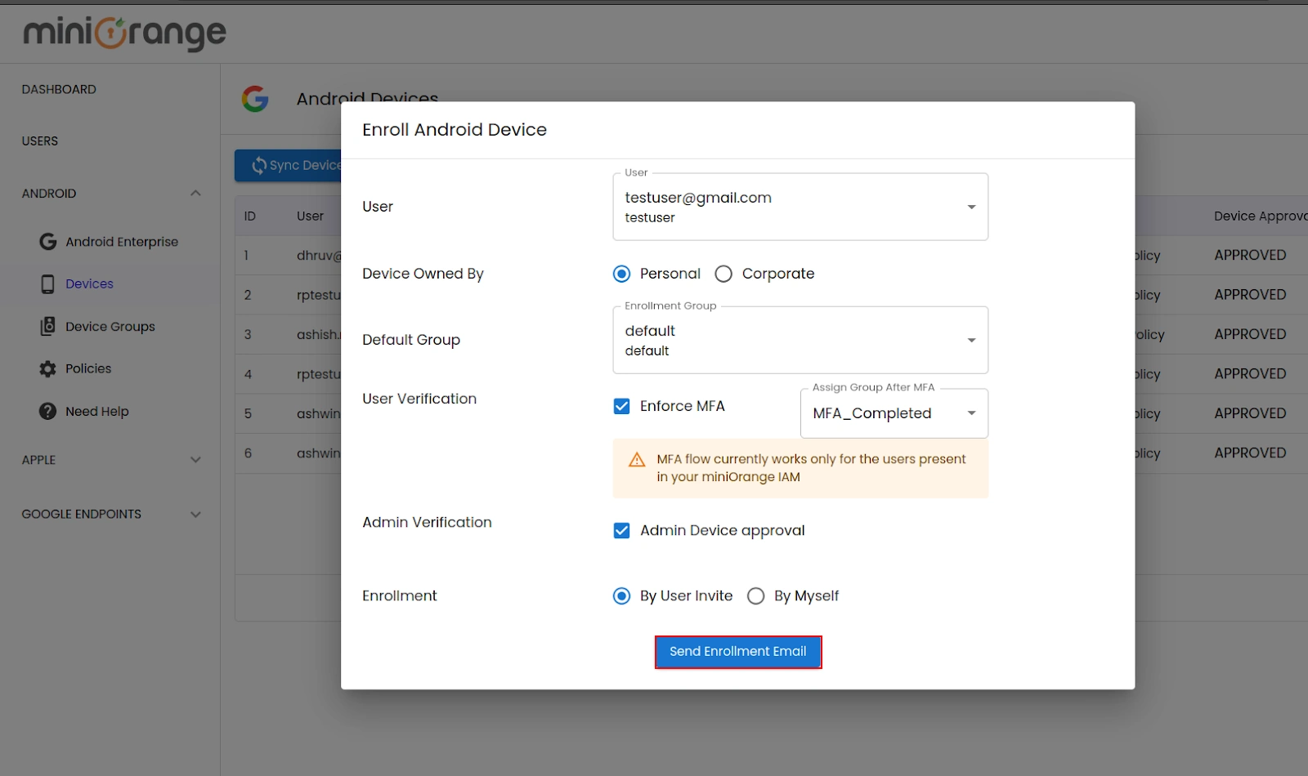Click the Need Help question mark icon
1308x776 pixels.
pyautogui.click(x=47, y=411)
